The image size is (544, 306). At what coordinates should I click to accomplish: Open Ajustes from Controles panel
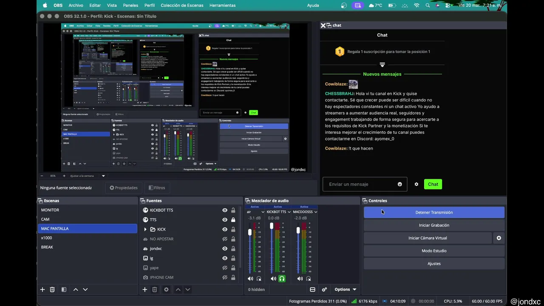click(434, 263)
